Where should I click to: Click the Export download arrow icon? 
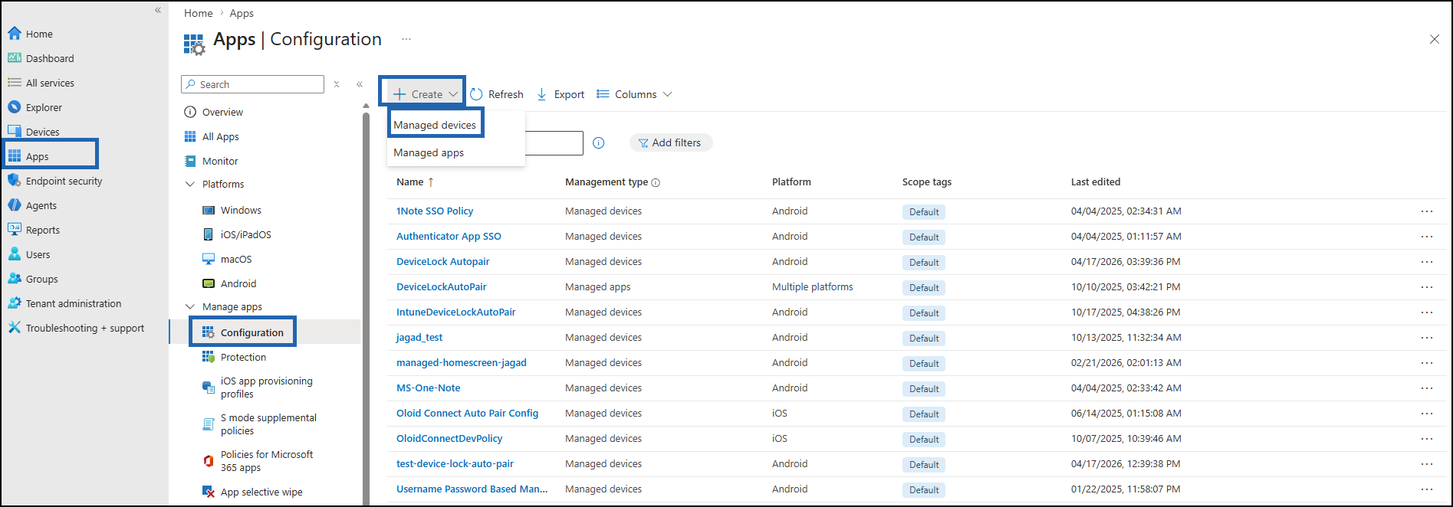(x=541, y=94)
